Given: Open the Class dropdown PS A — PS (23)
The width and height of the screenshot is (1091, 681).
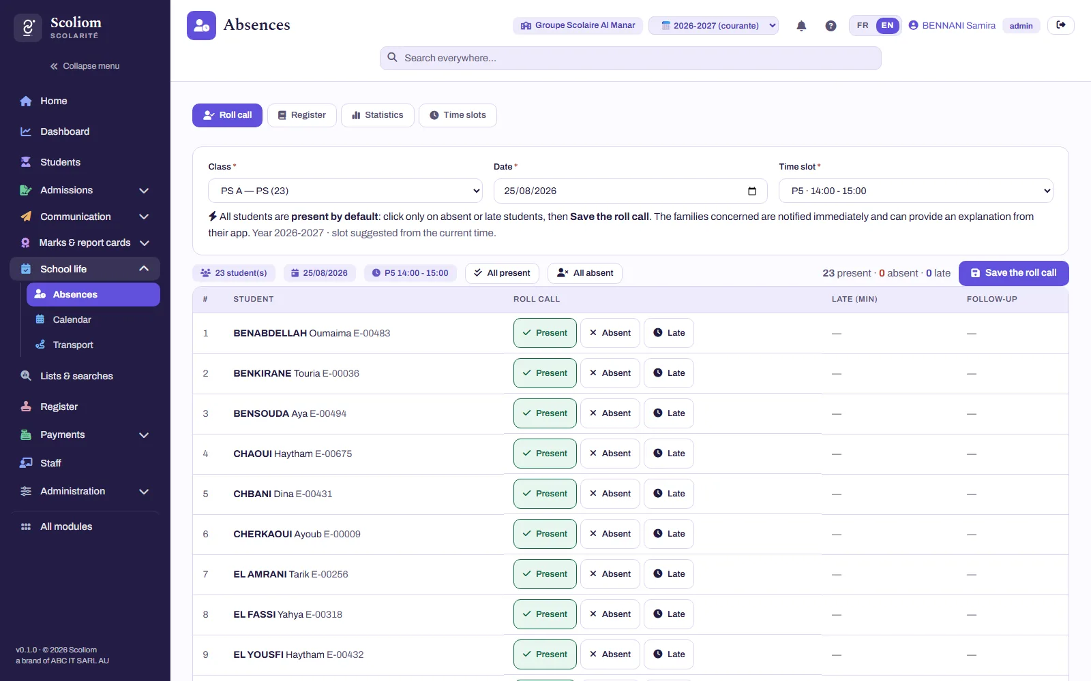Looking at the screenshot, I should pyautogui.click(x=345, y=191).
